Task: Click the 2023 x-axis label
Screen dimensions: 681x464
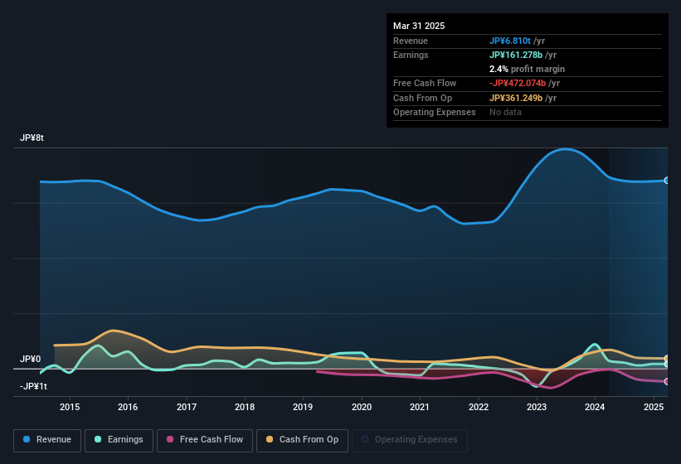Action: point(537,407)
